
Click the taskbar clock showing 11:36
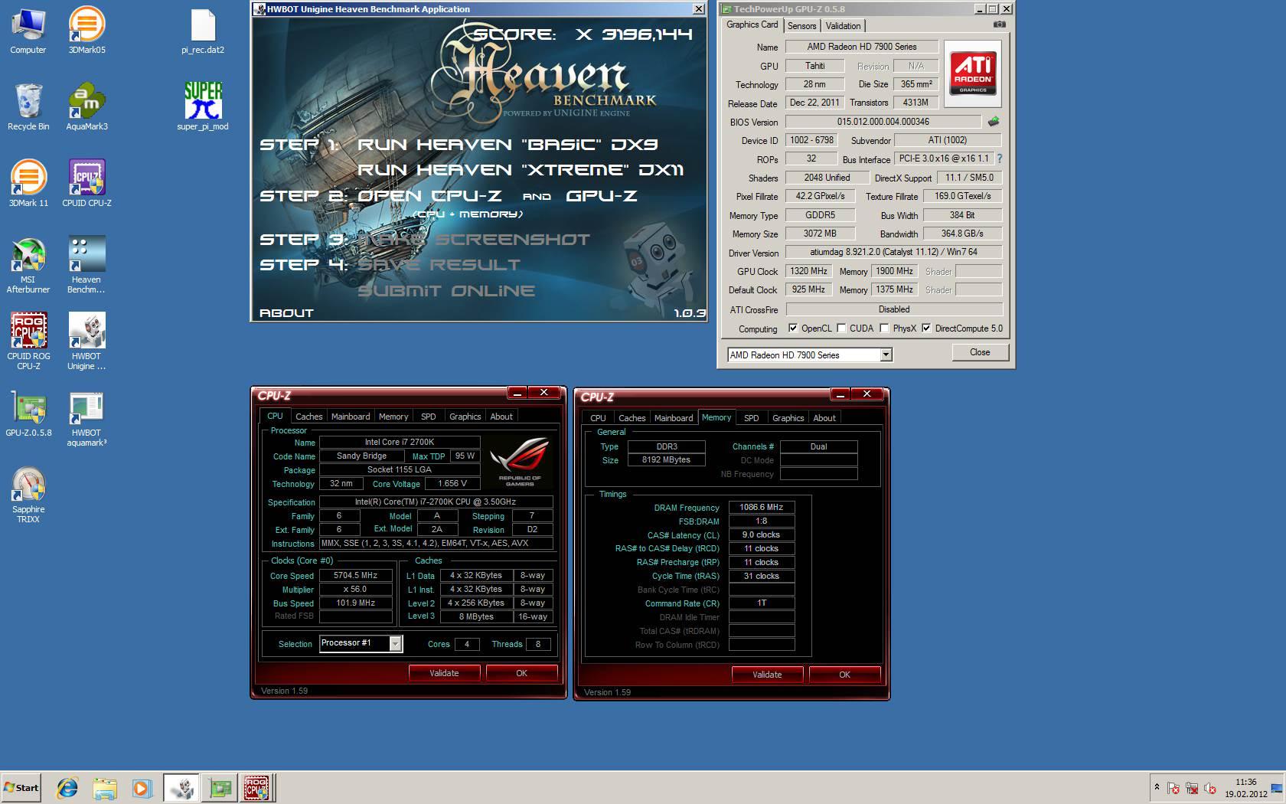(1245, 788)
